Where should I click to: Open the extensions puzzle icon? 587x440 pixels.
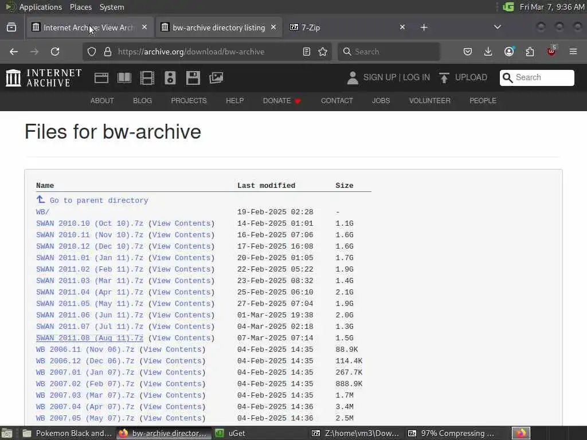[530, 52]
